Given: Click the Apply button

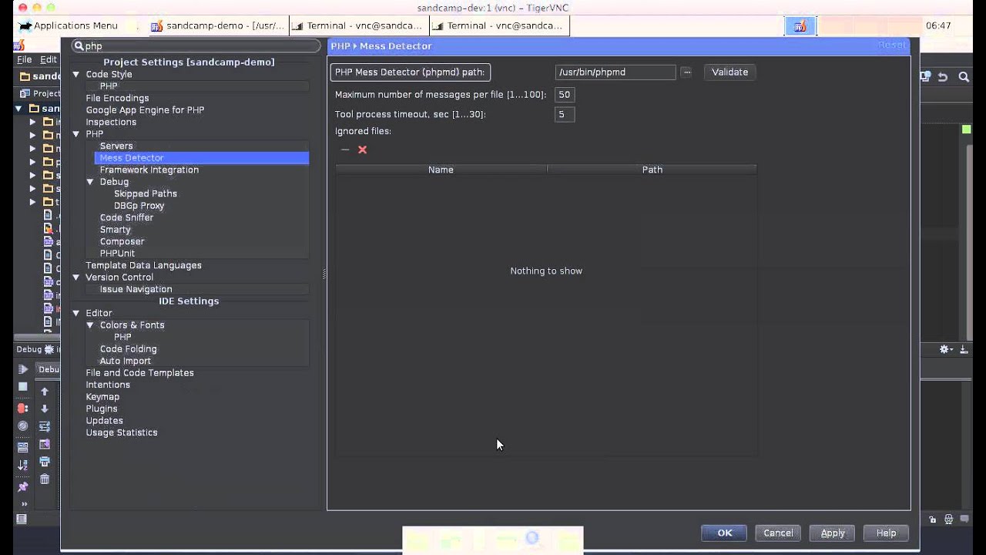Looking at the screenshot, I should 833,533.
